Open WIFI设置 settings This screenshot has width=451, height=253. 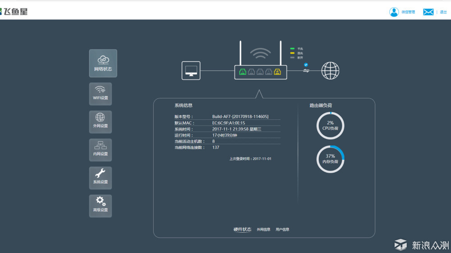[x=101, y=94]
